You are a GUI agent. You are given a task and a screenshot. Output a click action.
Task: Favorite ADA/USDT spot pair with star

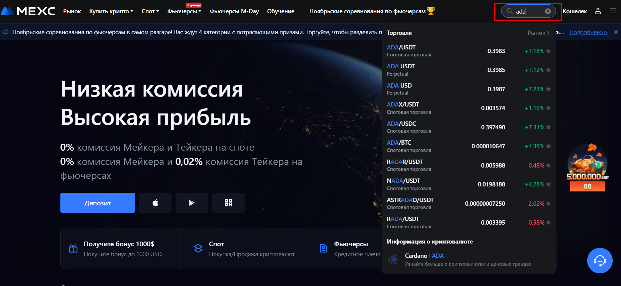[548, 51]
